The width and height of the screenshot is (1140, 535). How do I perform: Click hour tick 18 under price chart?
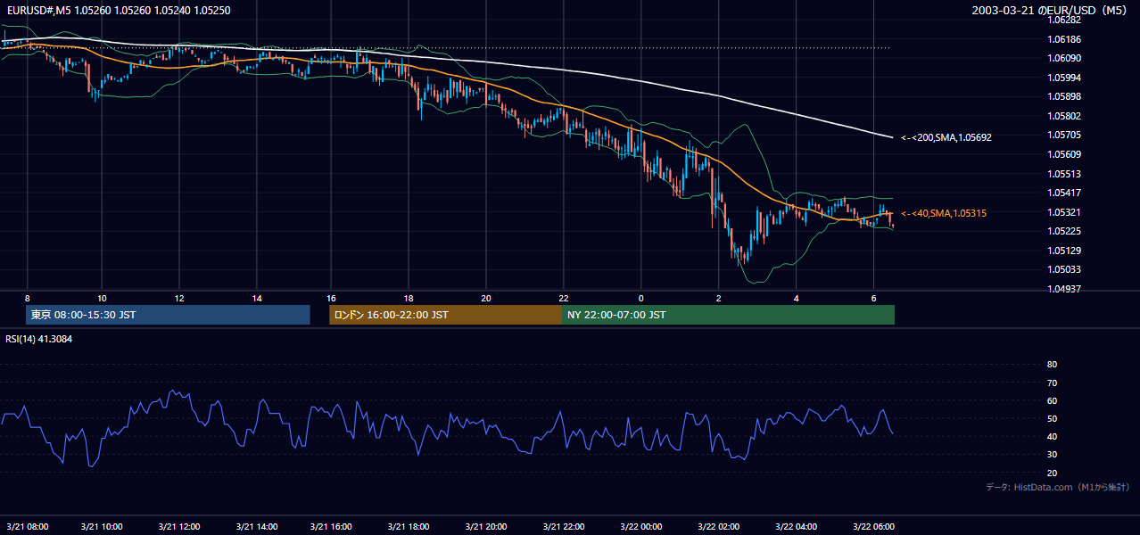pyautogui.click(x=409, y=298)
